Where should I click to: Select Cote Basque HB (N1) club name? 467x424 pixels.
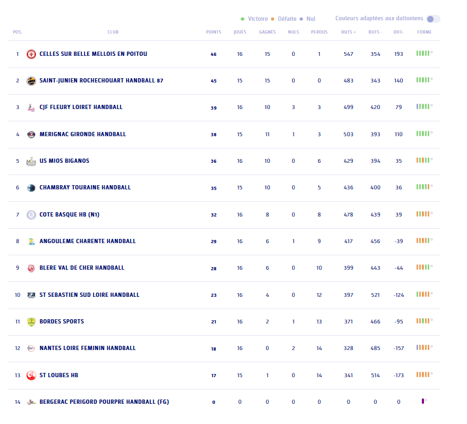click(x=69, y=215)
